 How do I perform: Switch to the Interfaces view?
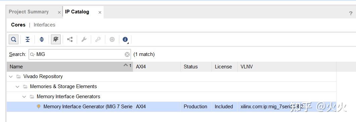(45, 25)
